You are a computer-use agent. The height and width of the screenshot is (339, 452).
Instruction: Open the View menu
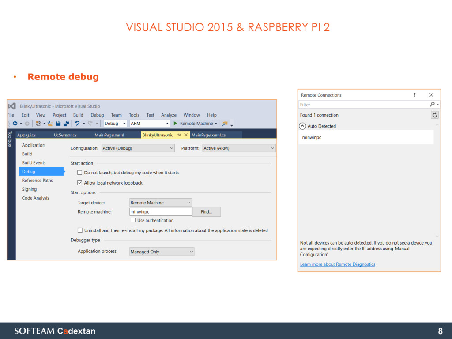(x=41, y=115)
